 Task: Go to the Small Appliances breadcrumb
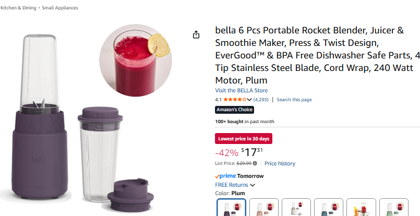(x=60, y=8)
